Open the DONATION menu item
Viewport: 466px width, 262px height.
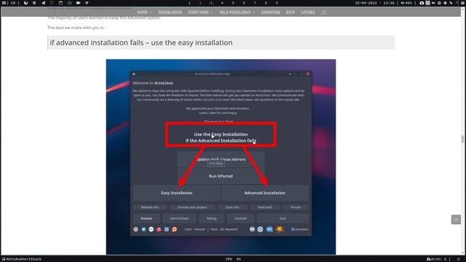tap(270, 12)
